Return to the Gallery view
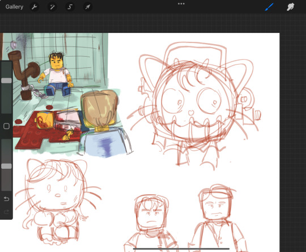 coord(14,7)
